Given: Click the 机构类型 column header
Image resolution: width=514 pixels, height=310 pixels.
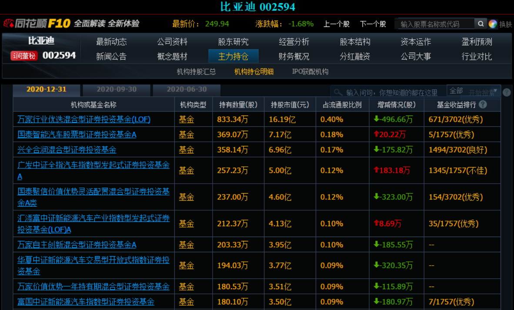Looking at the screenshot, I should click(193, 105).
